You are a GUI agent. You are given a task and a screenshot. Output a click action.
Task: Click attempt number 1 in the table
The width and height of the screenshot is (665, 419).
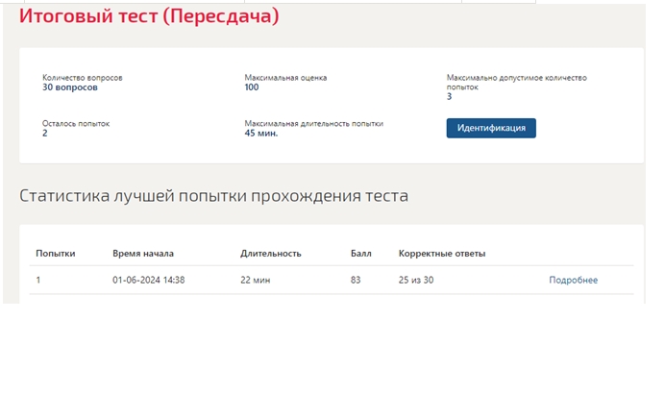(38, 280)
